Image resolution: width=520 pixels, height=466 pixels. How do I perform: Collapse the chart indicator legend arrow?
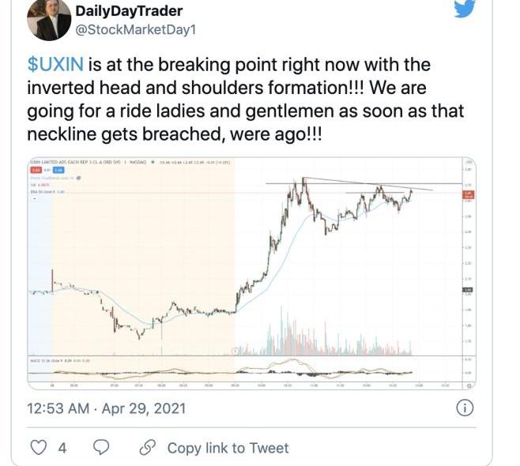[35, 198]
